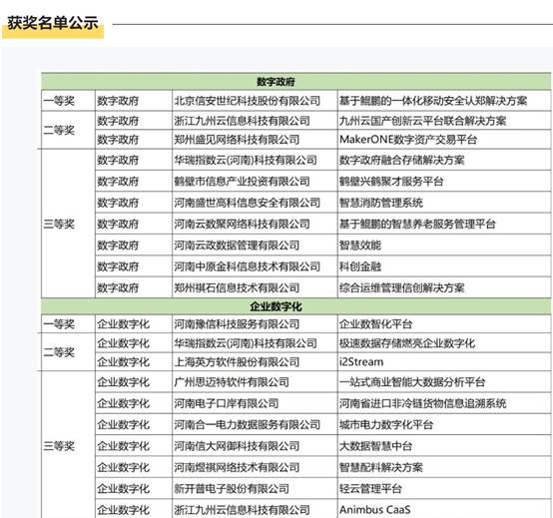Viewport: 553px width, 518px height.
Task: Click 智慧配料解决方案 cell
Action: [444, 467]
